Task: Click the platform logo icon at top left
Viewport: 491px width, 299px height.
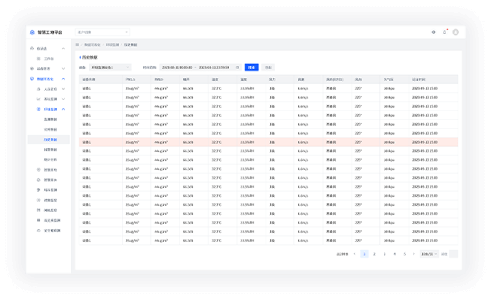Action: [32, 32]
